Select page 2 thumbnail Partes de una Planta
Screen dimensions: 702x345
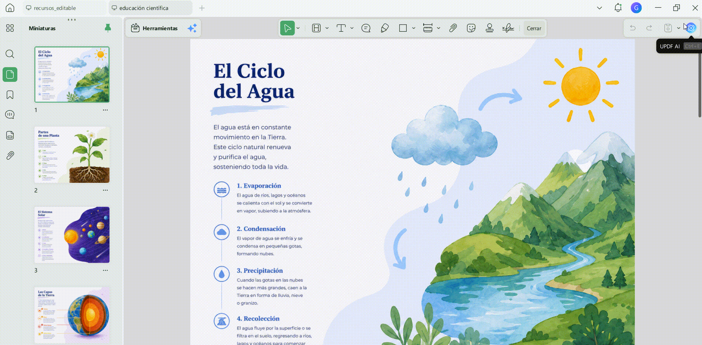pos(72,155)
